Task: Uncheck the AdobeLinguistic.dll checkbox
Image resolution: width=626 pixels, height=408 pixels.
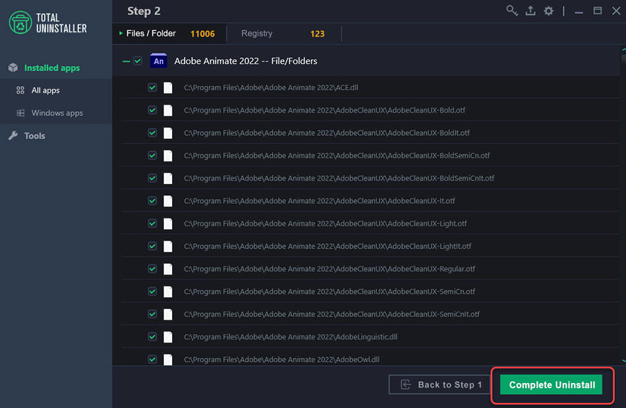Action: coord(152,337)
